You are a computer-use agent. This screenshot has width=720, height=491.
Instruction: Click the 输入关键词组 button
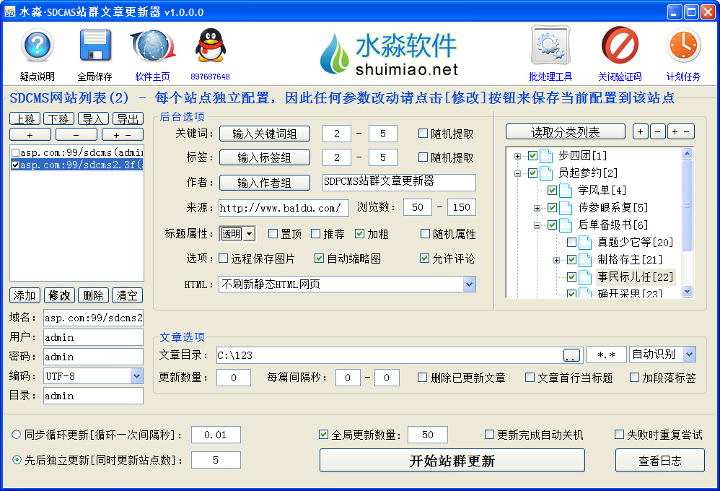pyautogui.click(x=265, y=134)
